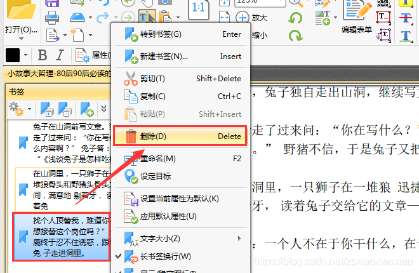Click the Fit Width page icon

pyautogui.click(x=224, y=17)
